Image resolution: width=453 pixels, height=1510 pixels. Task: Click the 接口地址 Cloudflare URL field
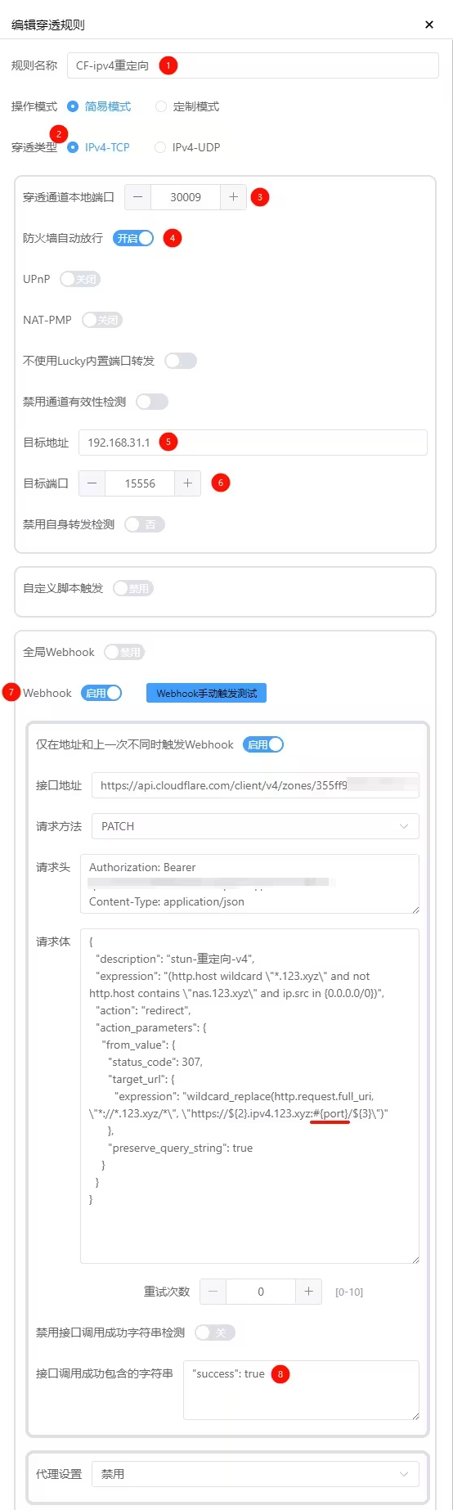coord(255,785)
